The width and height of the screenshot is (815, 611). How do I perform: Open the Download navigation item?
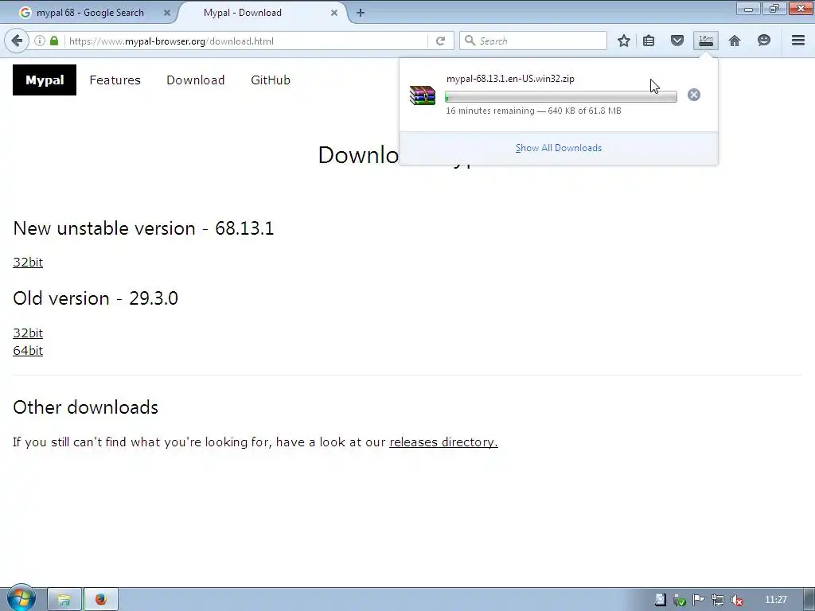coord(196,80)
